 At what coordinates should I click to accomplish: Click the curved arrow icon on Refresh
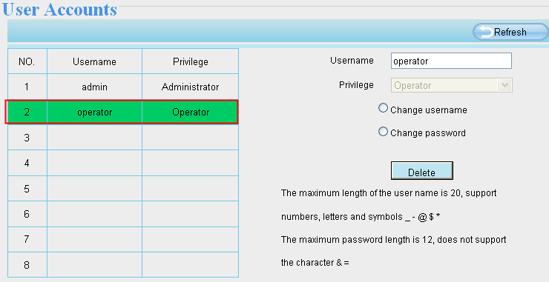point(485,32)
